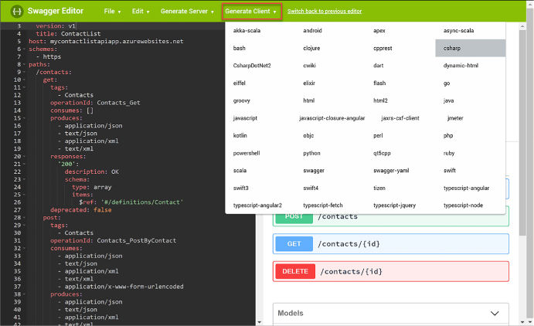The image size is (534, 326).
Task: Choose objc client
Action: pyautogui.click(x=308, y=135)
